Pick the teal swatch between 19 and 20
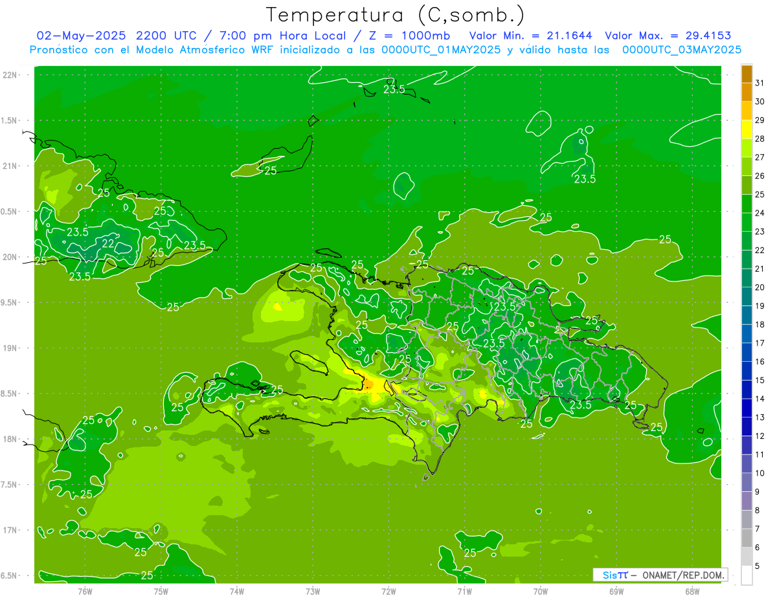This screenshot has width=777, height=600. [x=747, y=297]
